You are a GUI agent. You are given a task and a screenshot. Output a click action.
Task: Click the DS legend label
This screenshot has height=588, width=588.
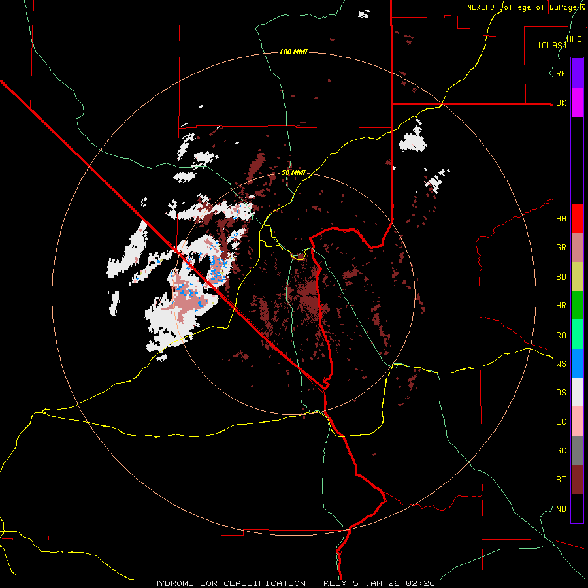point(561,392)
